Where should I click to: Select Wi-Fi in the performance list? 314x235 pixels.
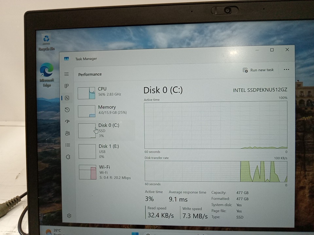(107, 172)
